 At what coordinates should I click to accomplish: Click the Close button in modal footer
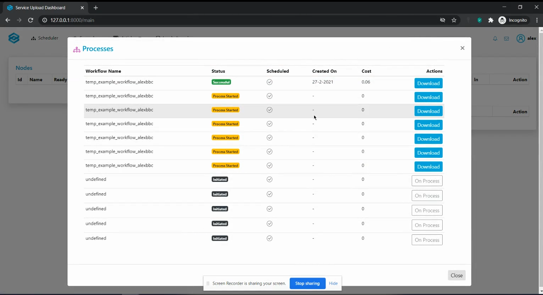click(456, 275)
